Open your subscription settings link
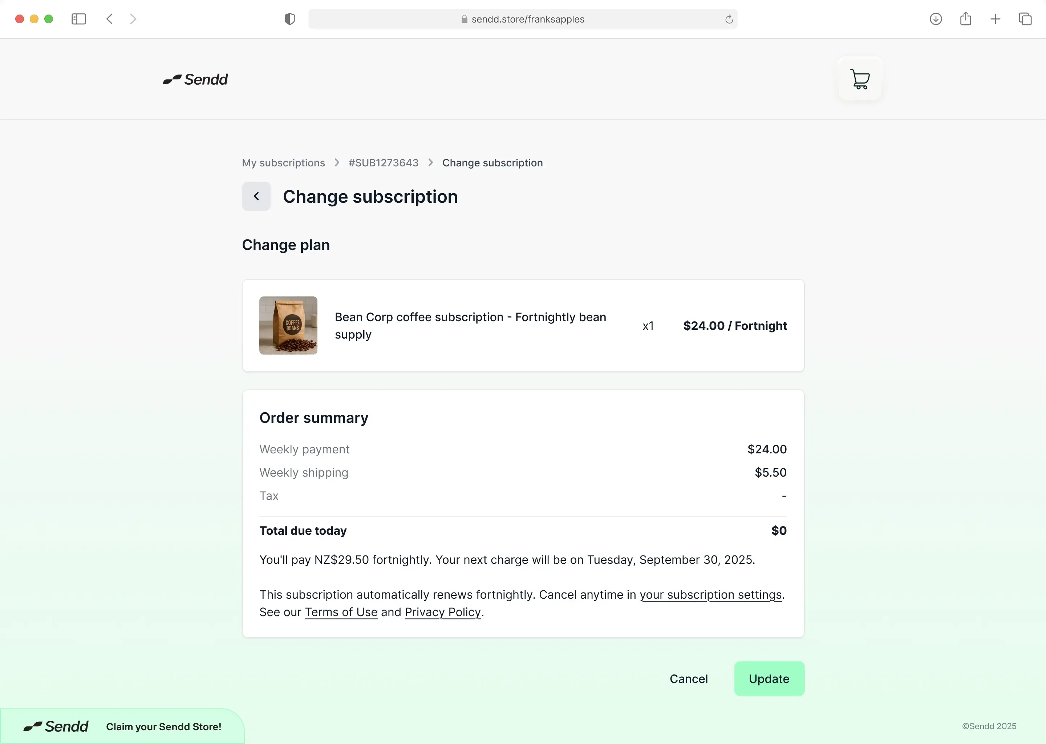This screenshot has height=744, width=1046. tap(710, 594)
